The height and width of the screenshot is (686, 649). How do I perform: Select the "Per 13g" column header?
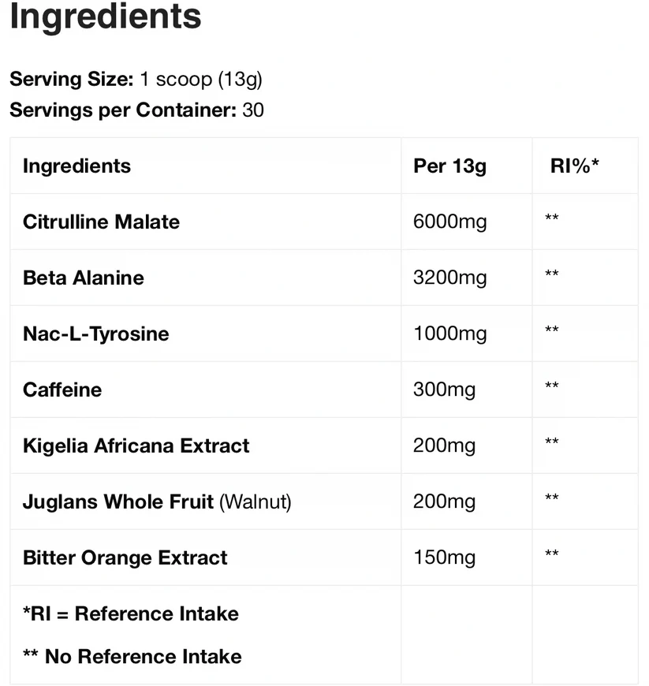click(x=449, y=166)
